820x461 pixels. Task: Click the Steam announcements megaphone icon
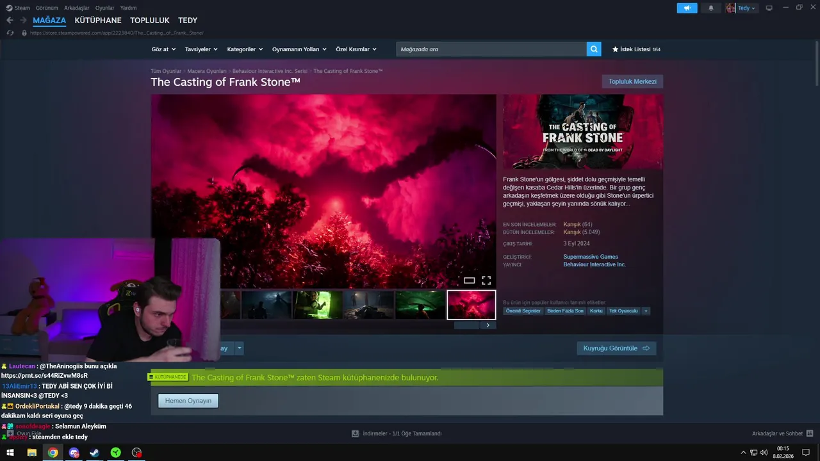click(687, 8)
